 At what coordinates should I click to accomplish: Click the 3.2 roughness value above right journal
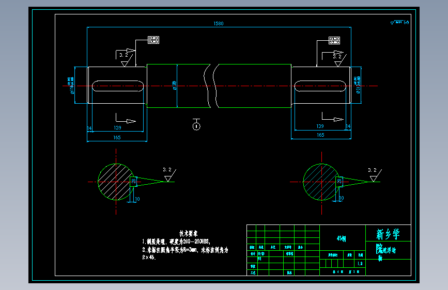pyautogui.click(x=337, y=57)
